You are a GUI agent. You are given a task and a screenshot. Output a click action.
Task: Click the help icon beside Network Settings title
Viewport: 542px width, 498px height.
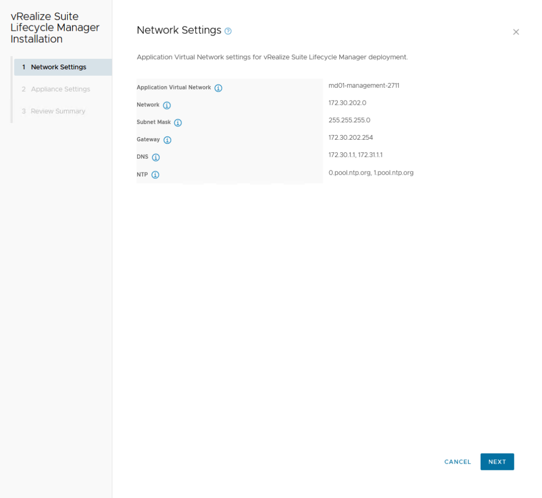228,31
